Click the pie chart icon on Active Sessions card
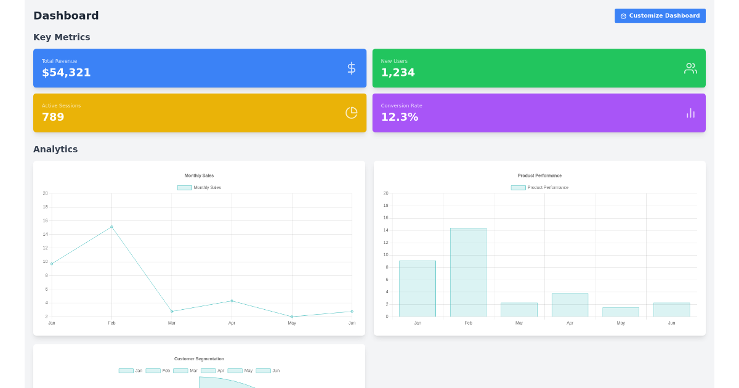Screen dimensions: 739x388 pos(351,113)
